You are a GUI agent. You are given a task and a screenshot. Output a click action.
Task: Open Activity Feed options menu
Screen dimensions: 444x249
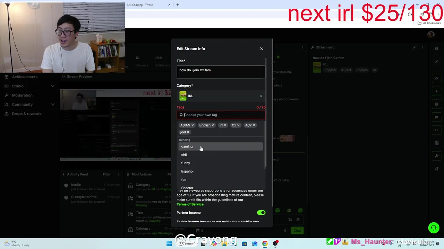click(118, 174)
